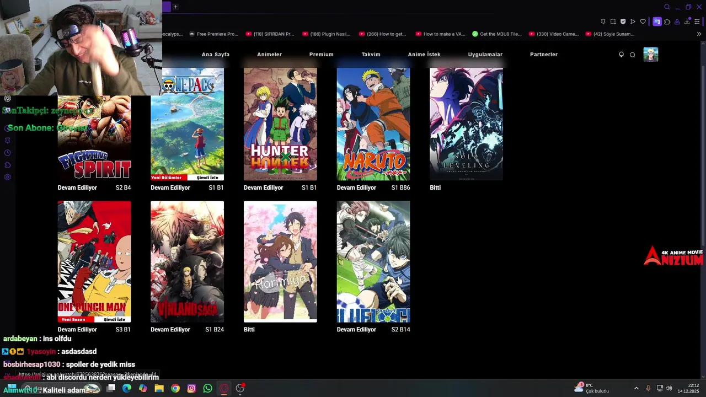Open the Blue Lock poster
Viewport: 706px width, 397px height.
coord(373,262)
